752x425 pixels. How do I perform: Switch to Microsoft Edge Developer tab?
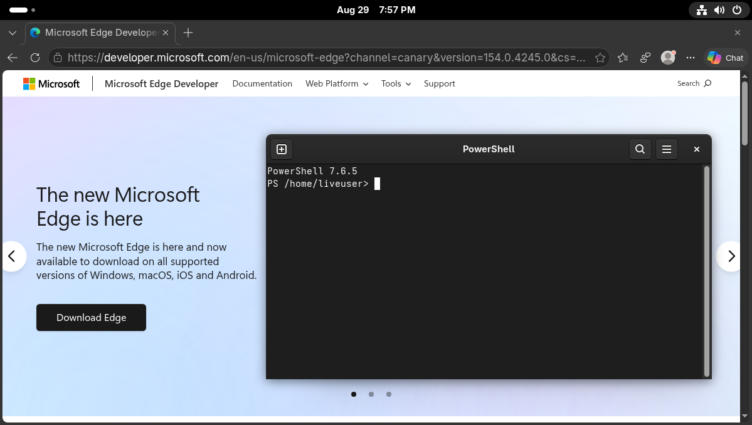click(101, 33)
